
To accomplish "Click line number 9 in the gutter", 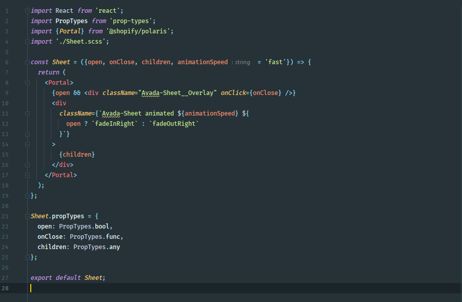I will 7,93.
